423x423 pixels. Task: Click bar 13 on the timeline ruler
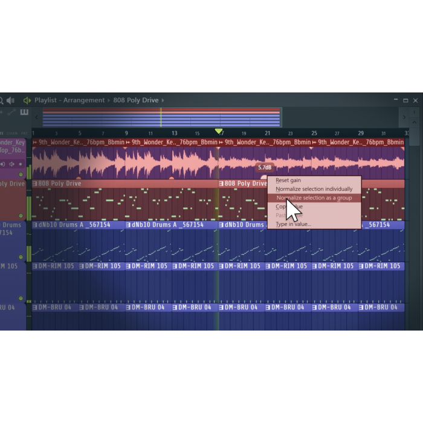coord(174,134)
